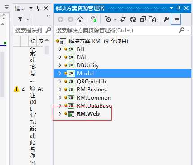Select the QRCodeLib project
Viewport: 193px width, 165px height.
92,82
